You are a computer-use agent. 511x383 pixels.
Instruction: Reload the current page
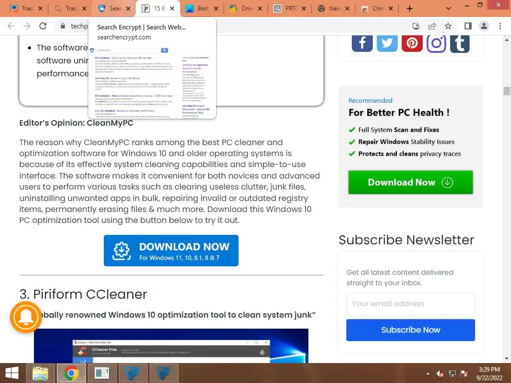click(x=43, y=26)
